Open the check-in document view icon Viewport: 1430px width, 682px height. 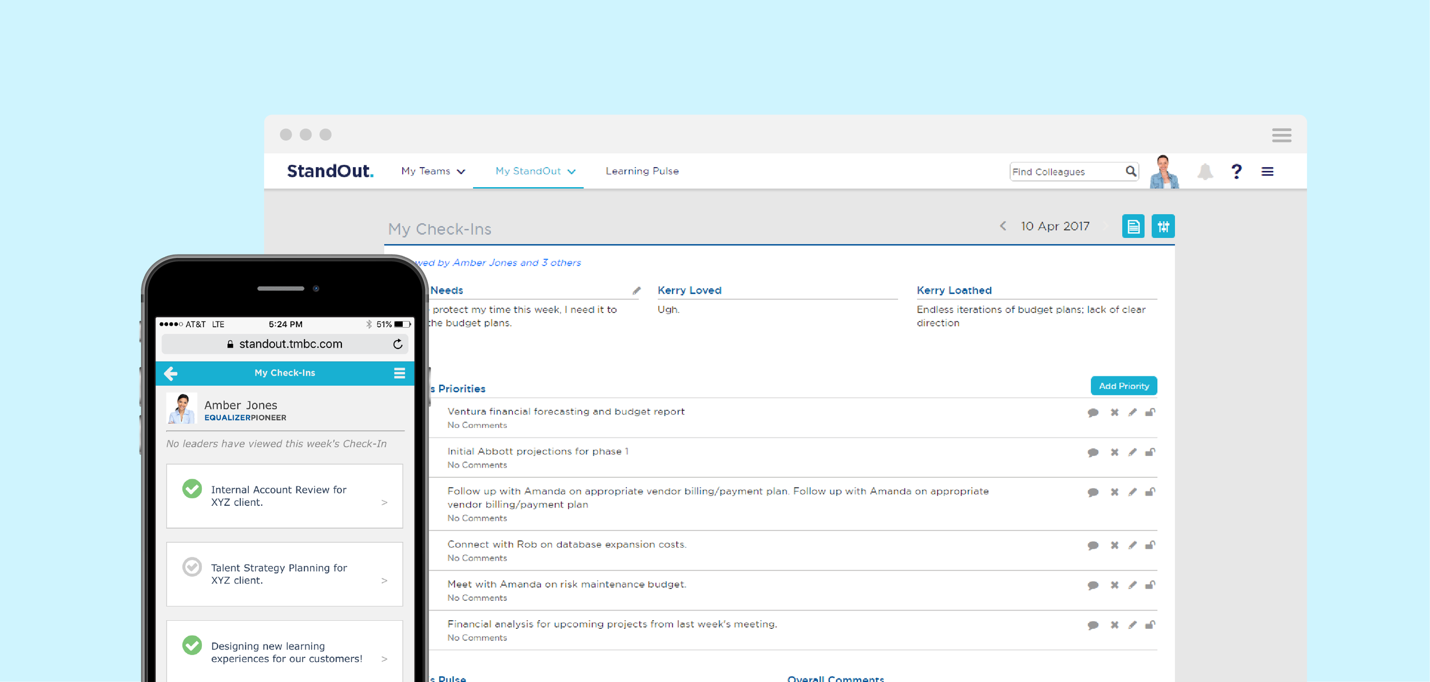1133,227
